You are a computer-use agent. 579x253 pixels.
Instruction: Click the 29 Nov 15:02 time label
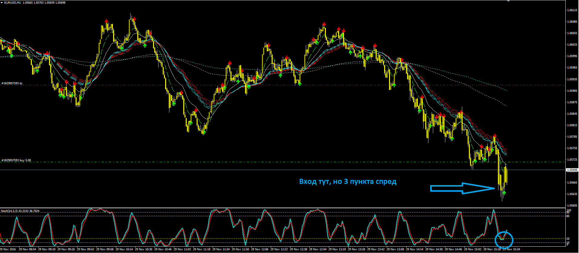pyautogui.click(x=473, y=249)
